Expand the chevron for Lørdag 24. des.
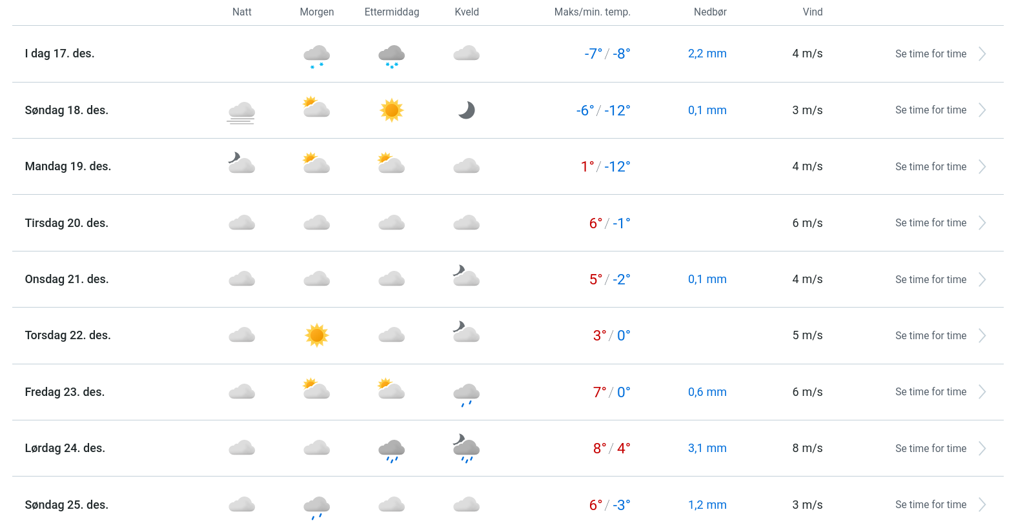1016x532 pixels. point(982,449)
